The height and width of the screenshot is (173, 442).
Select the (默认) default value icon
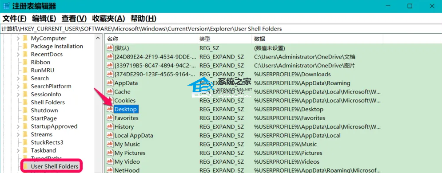tap(110, 48)
